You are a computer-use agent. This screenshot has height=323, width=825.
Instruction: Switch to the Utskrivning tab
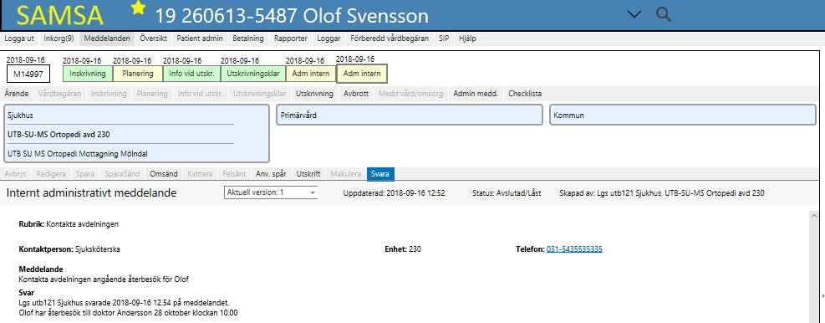click(x=314, y=94)
